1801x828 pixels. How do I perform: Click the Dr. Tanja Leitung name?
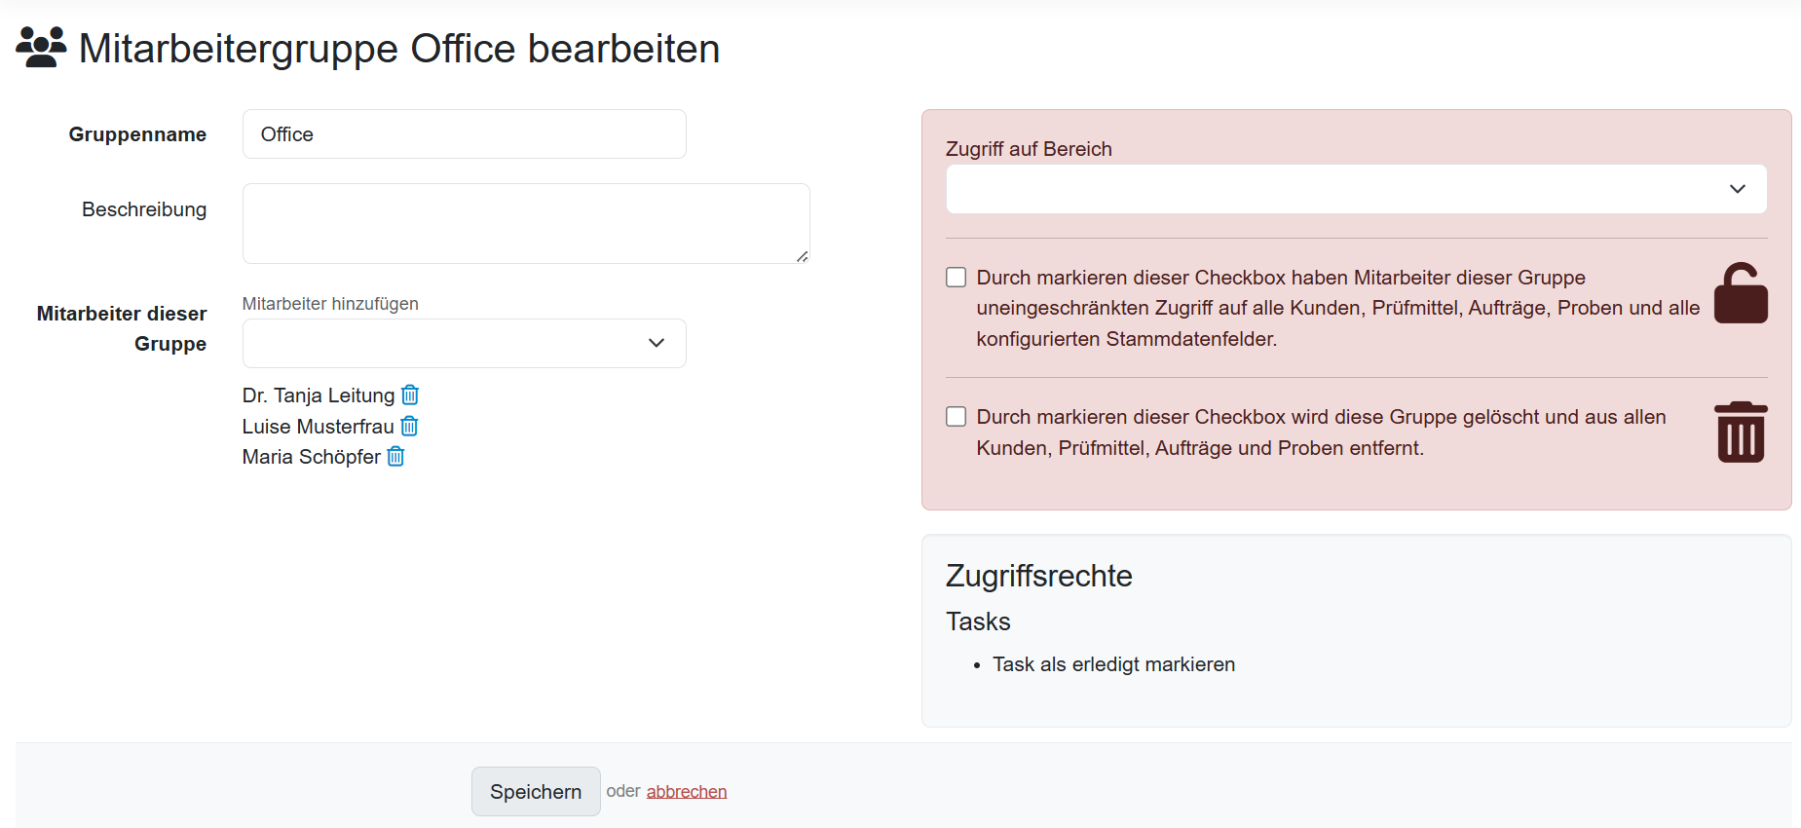[319, 395]
